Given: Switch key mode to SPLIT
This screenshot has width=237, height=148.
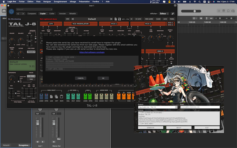Looking at the screenshot, I should 73,96.
